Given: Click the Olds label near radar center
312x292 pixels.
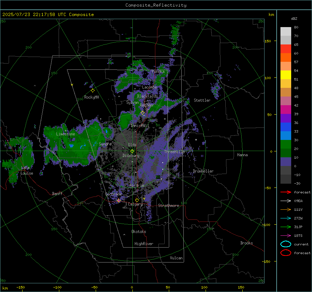Looking at the screenshot, I should (132, 145).
